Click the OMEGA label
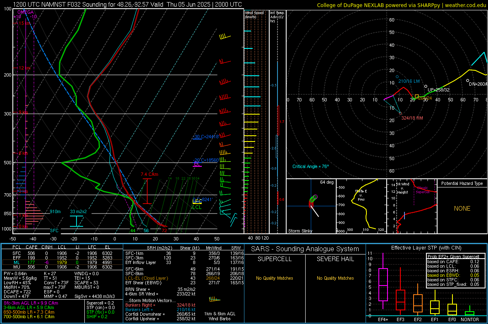Viewport: 488px width, 324px height. pos(26,12)
